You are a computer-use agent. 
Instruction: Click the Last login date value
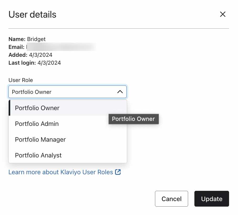49,63
